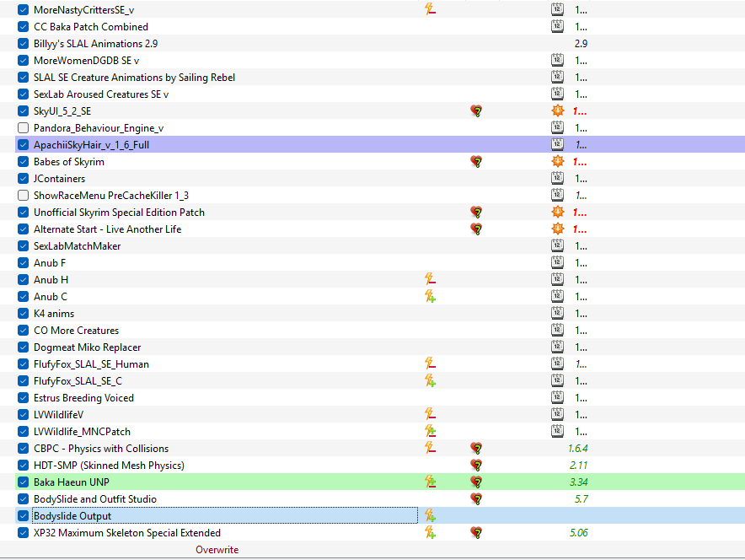
Task: Select SLAL SE Creature Animations by Sailing Rebel
Action: tap(135, 78)
